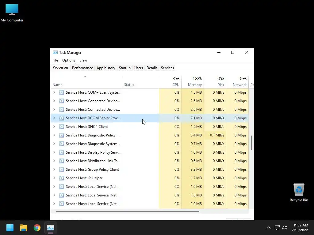Switch to the Services tab
Viewport: 314px width, 235px height.
click(x=167, y=68)
